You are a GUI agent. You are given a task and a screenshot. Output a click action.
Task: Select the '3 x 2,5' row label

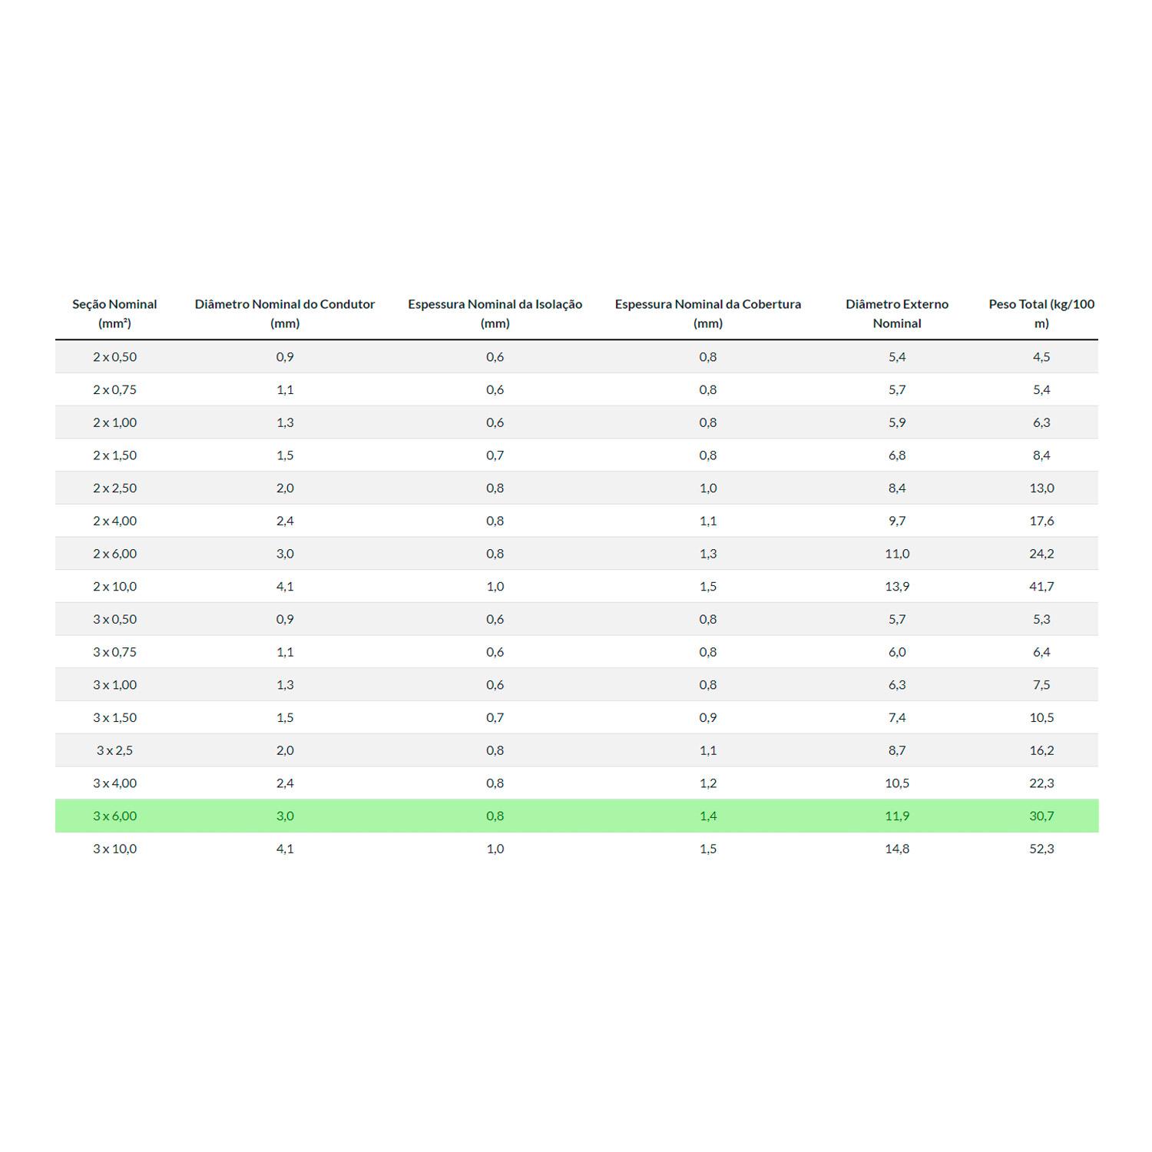[x=114, y=750]
